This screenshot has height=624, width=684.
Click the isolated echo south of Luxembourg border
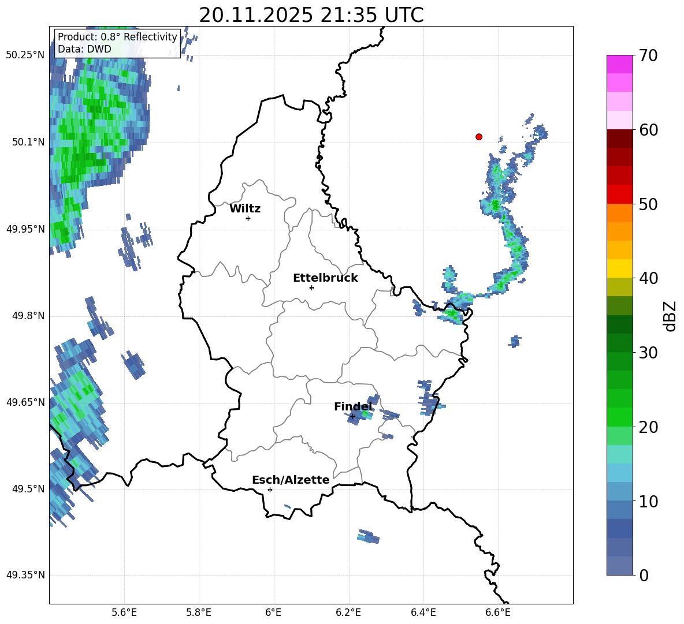[x=368, y=536]
